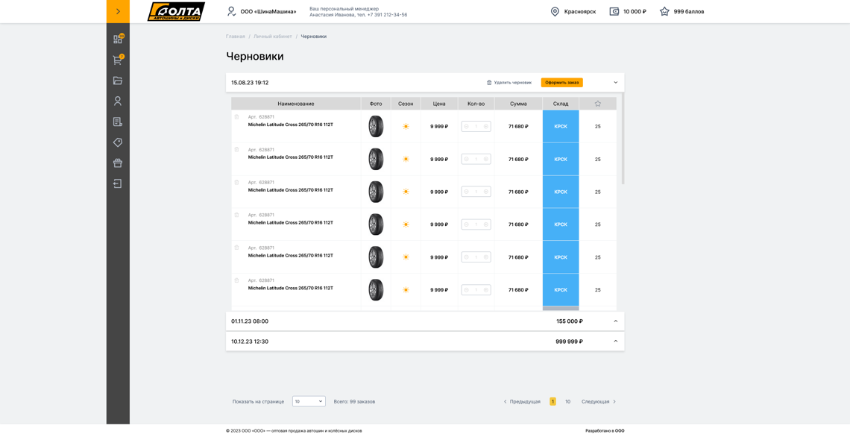The image size is (850, 437).
Task: Go to Личный кабинет breadcrumb
Action: 273,37
